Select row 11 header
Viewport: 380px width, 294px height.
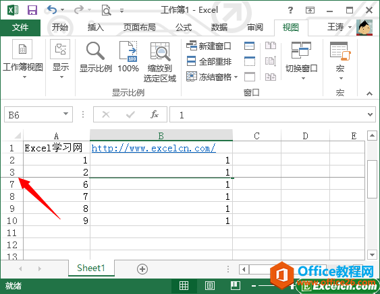(12, 233)
